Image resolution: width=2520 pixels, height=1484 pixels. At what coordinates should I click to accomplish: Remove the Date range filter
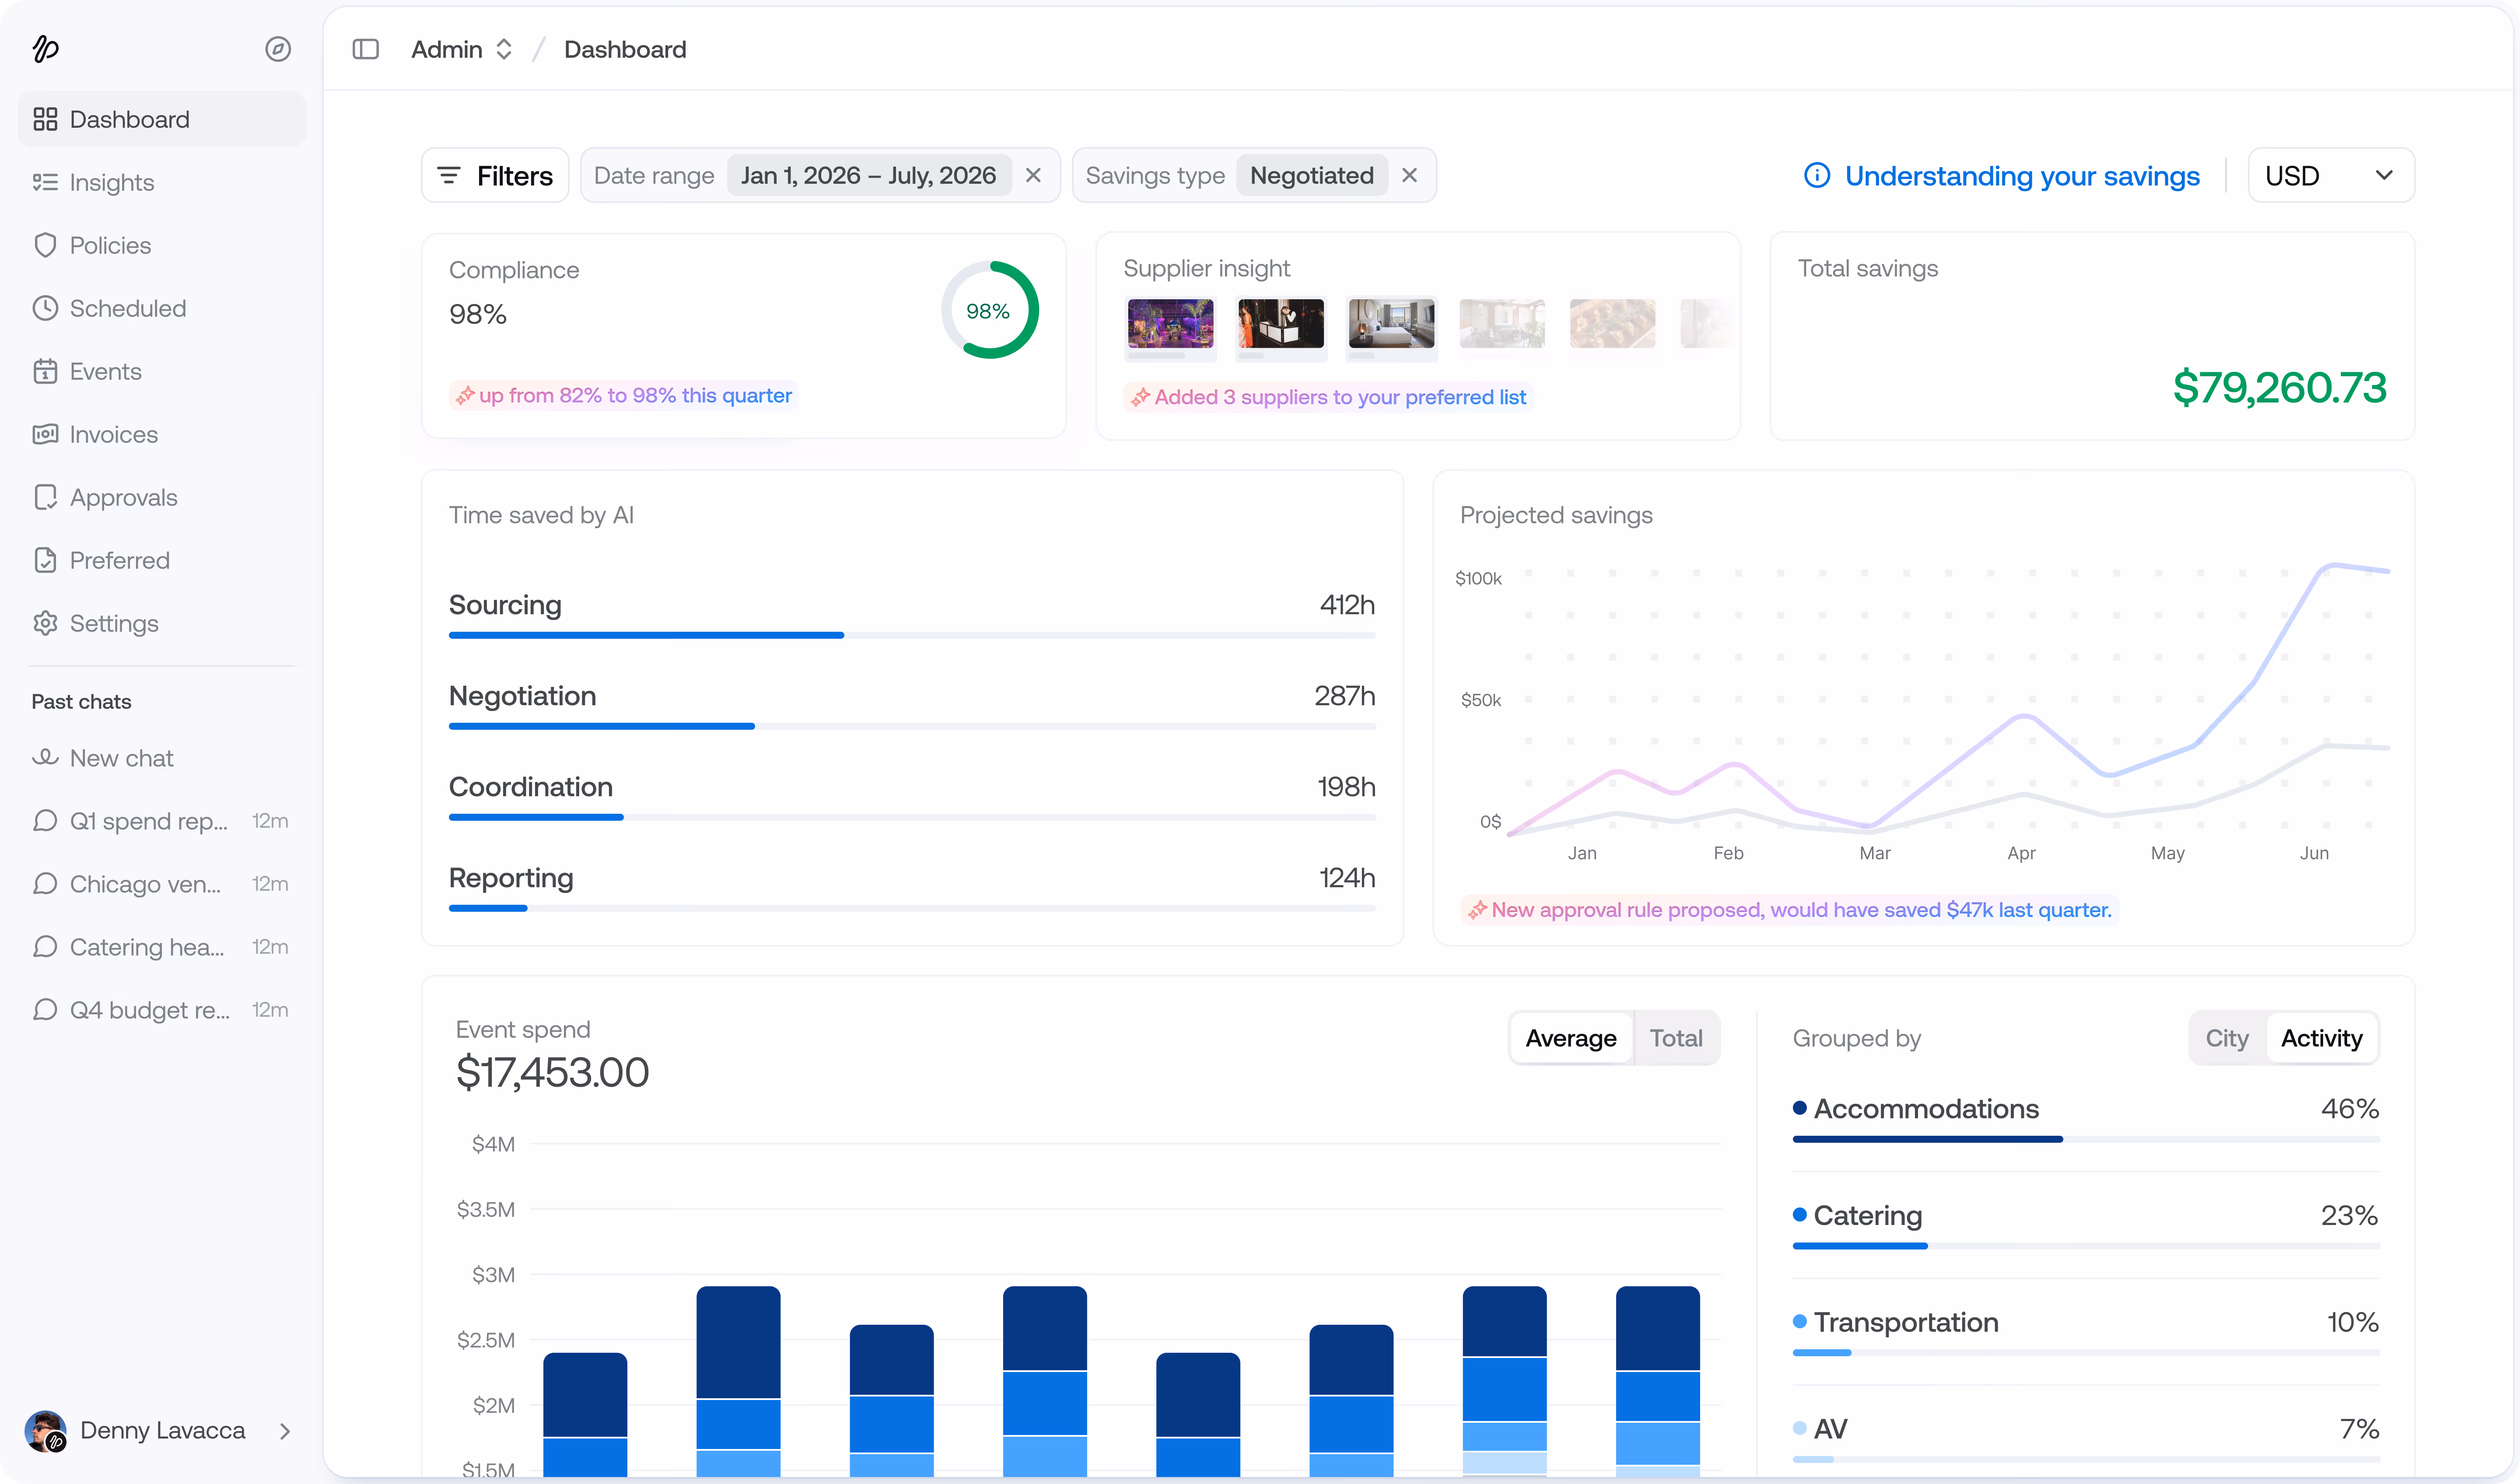click(x=1033, y=175)
